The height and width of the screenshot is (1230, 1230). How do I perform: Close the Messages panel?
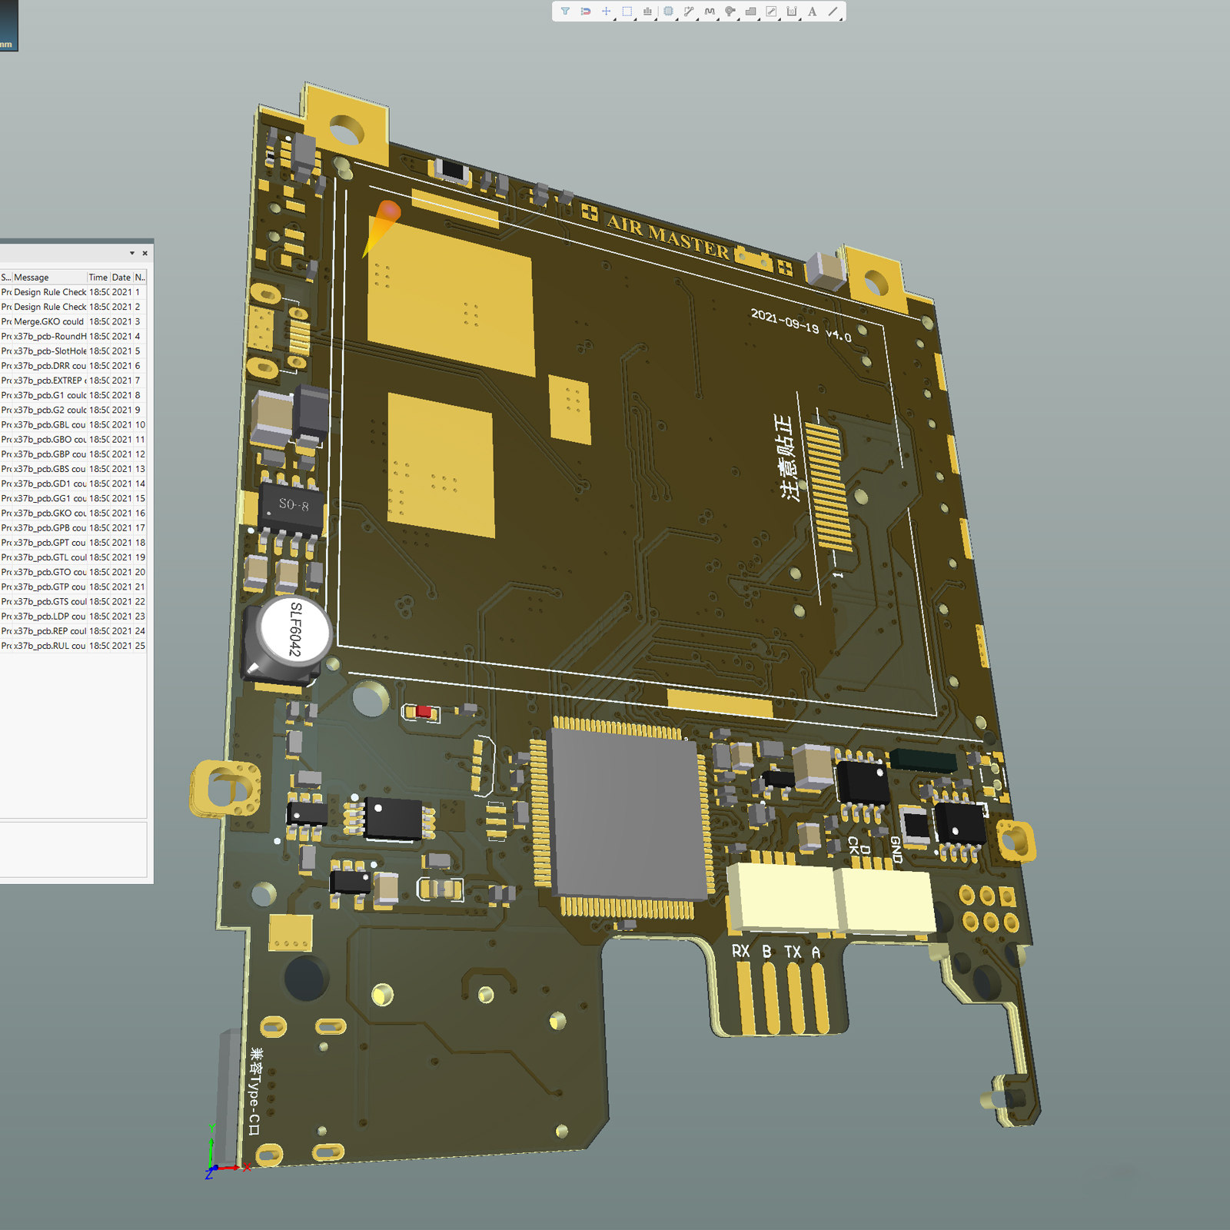[x=145, y=253]
